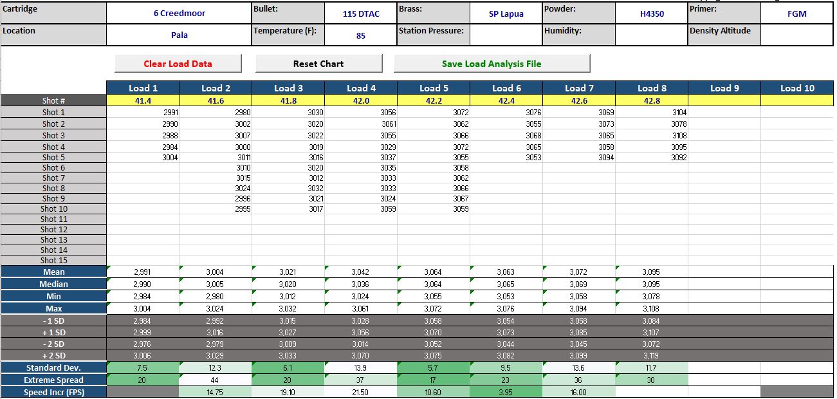Screen dimensions: 837x399
Task: Click Load 8 mean value 3,095
Action: coord(652,272)
